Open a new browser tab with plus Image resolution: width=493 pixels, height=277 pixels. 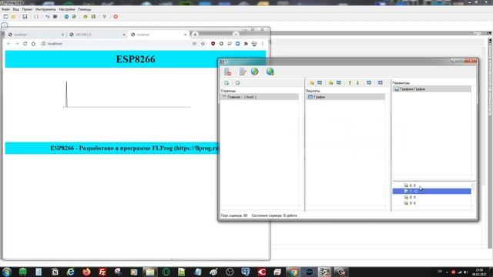pos(195,35)
